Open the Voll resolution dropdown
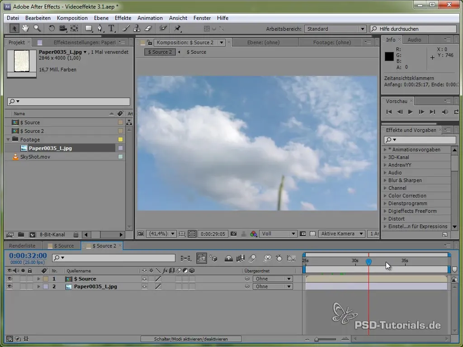463x347 pixels. click(x=278, y=234)
